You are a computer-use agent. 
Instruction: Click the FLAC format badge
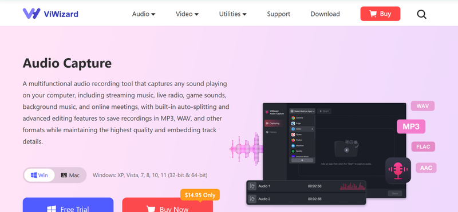point(423,146)
